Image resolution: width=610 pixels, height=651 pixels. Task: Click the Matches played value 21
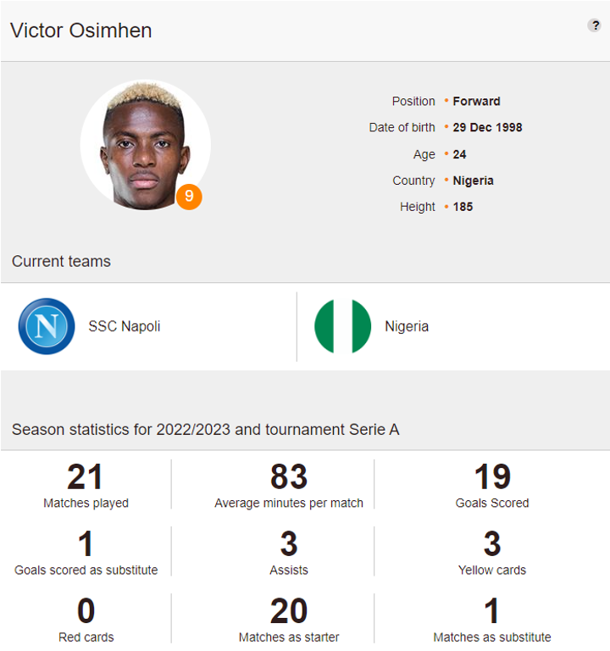(x=86, y=477)
